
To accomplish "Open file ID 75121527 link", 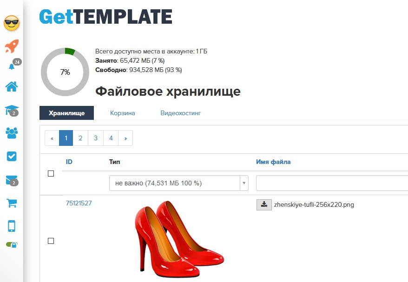I will pyautogui.click(x=79, y=203).
